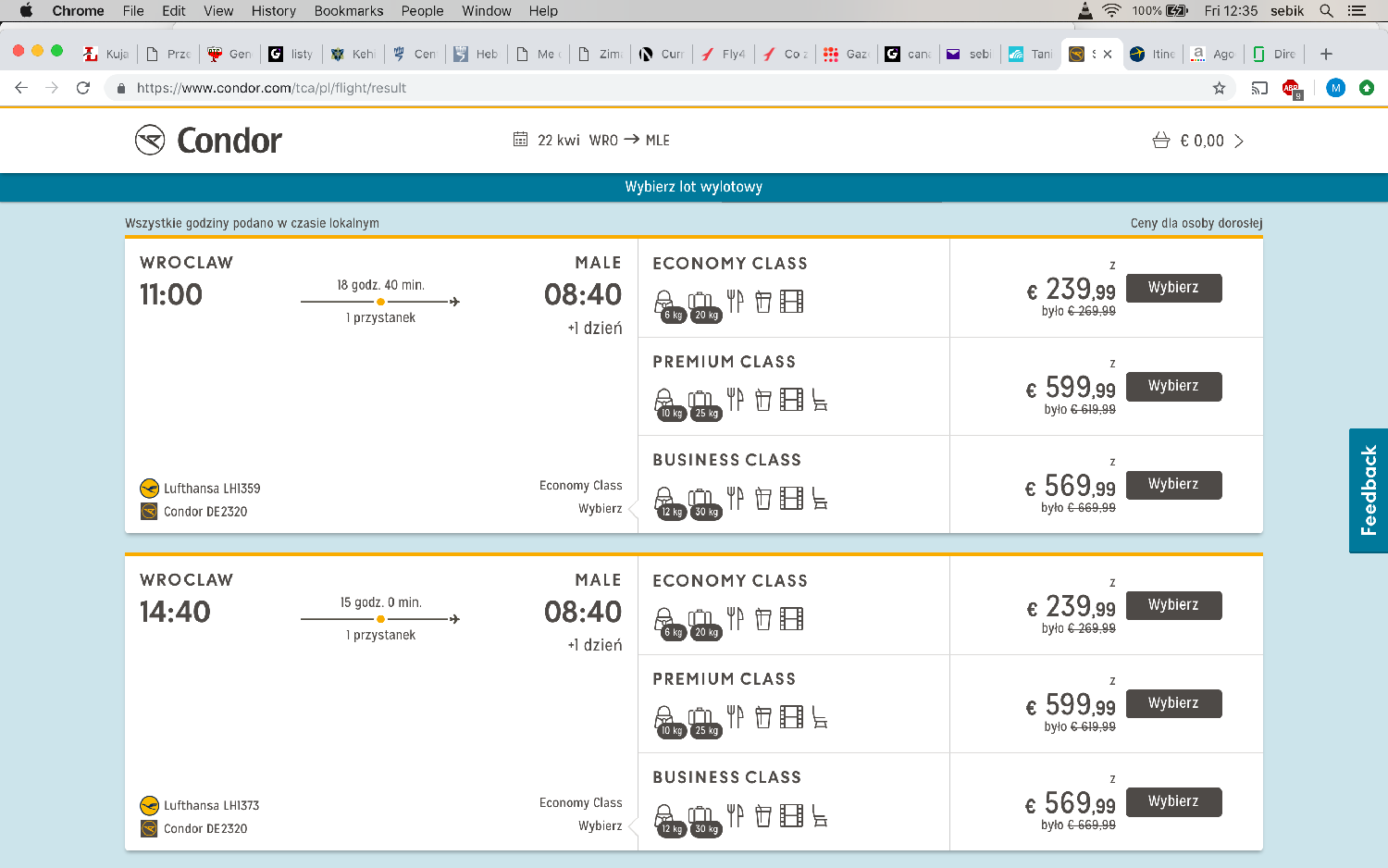
Task: Click film entertainment icon in 14:40 Economy
Action: pyautogui.click(x=791, y=619)
